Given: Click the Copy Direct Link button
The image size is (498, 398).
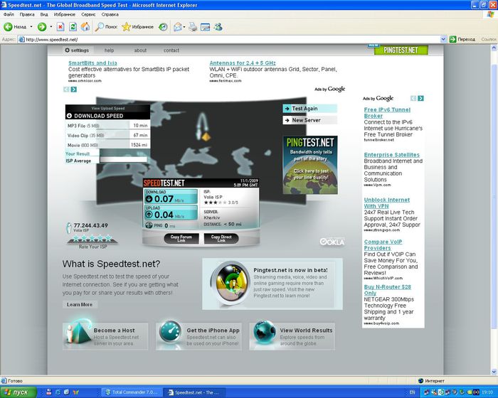Looking at the screenshot, I should [x=221, y=238].
